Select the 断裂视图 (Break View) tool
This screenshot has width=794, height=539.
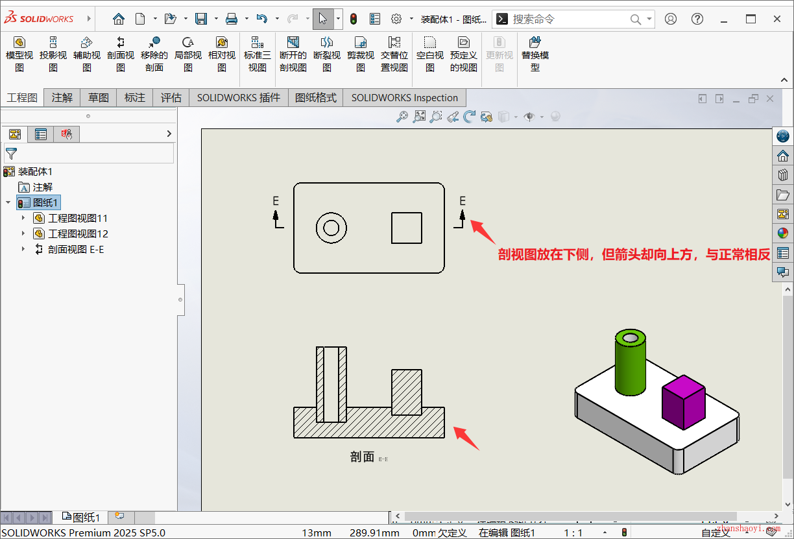click(x=327, y=54)
